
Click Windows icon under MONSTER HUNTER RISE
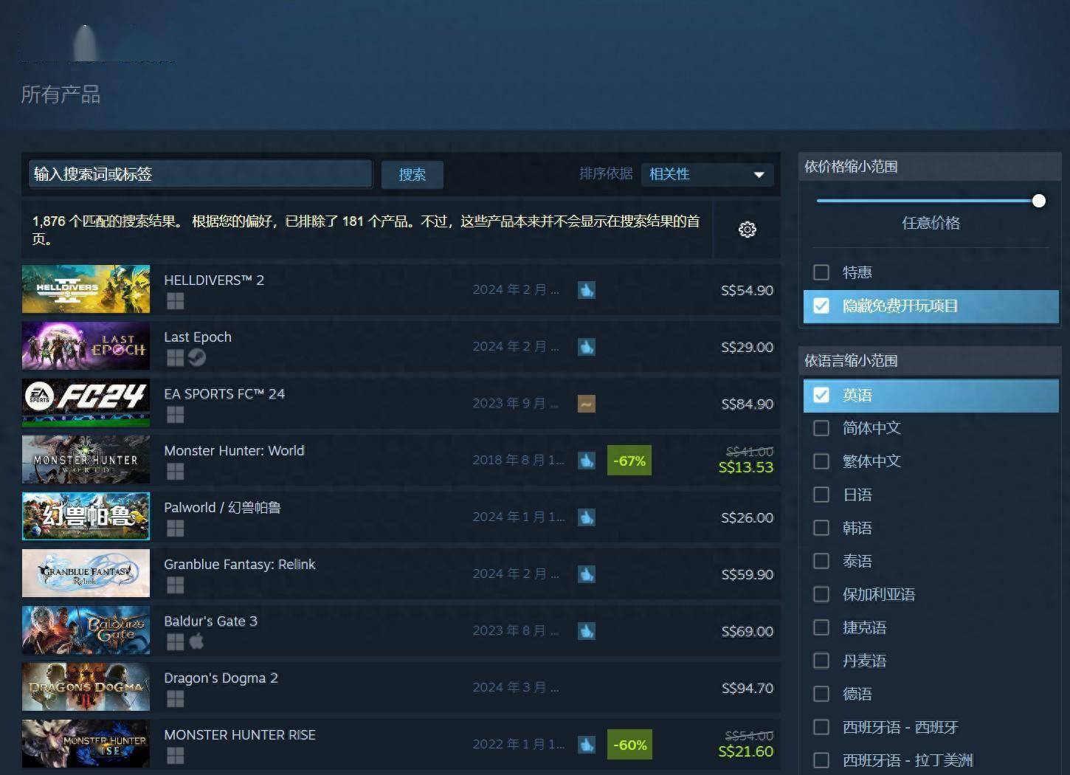175,756
